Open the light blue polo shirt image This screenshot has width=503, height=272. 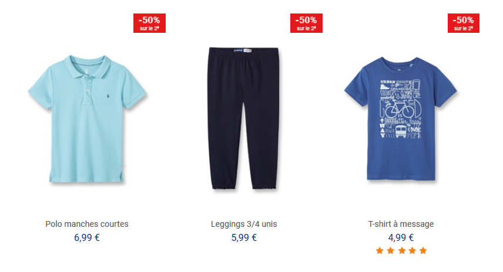(x=87, y=119)
